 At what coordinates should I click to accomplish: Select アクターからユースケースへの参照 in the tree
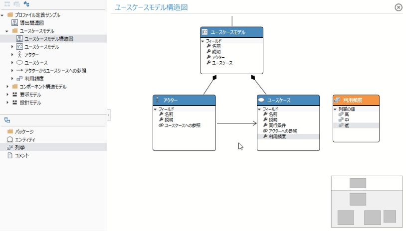55,71
